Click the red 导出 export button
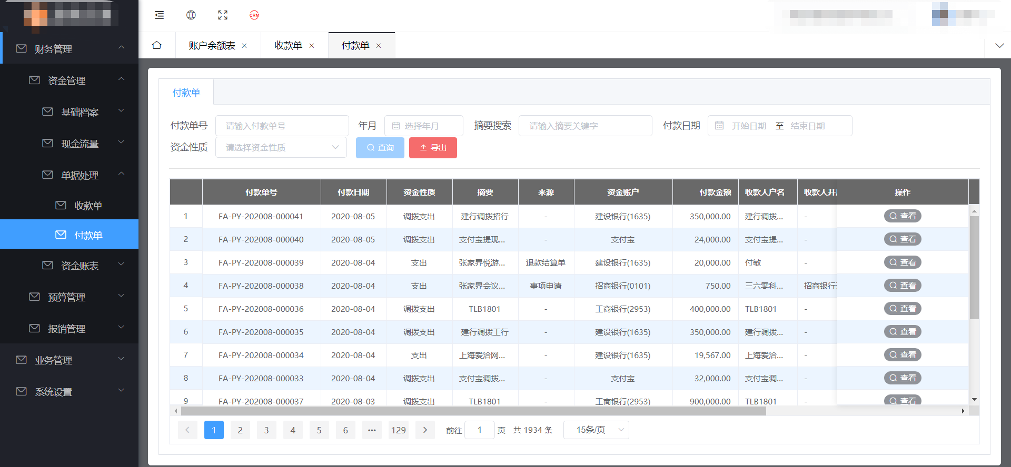Viewport: 1011px width, 467px height. (433, 148)
